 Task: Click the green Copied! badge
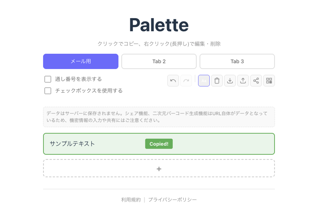pos(159,143)
